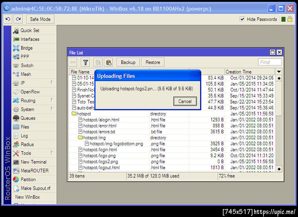Enable Safe Mode
Image resolution: width=298 pixels, height=217 pixels.
point(40,19)
